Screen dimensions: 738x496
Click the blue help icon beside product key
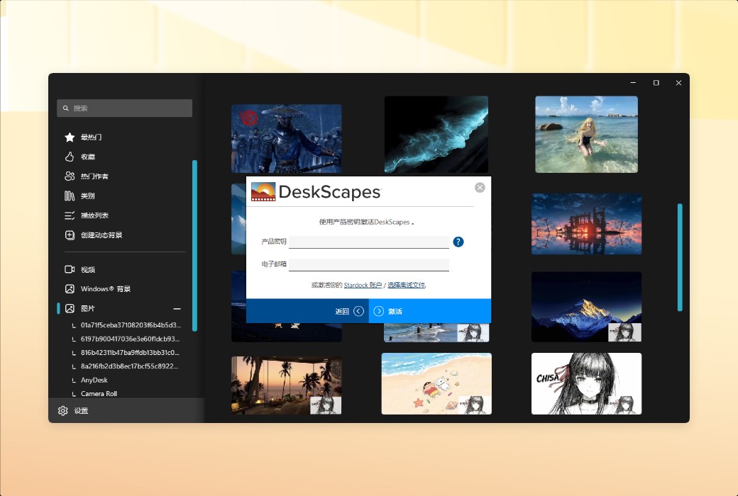point(458,242)
